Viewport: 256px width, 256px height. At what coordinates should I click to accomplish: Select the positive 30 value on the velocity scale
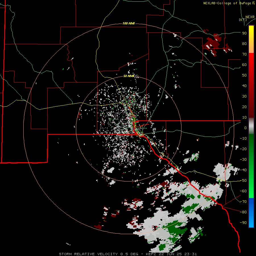tap(244, 96)
